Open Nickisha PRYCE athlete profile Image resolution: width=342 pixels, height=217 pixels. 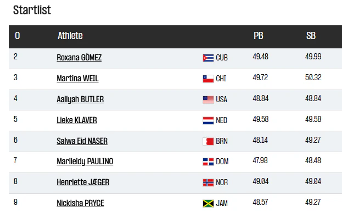(x=80, y=203)
